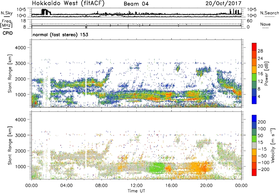Click the '28' power colorbar label
The width and height of the screenshot is (279, 193).
pos(260,51)
